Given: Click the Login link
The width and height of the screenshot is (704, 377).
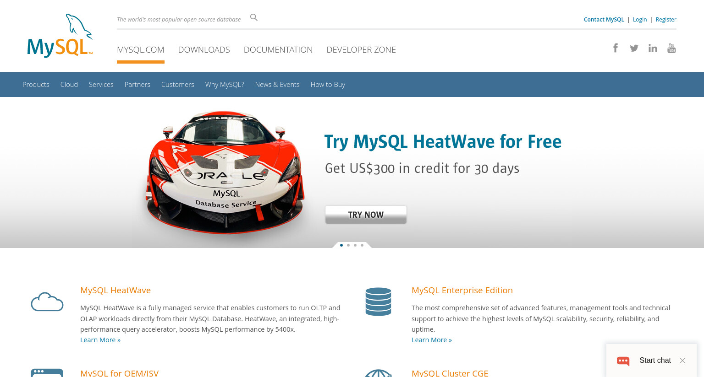Looking at the screenshot, I should 640,19.
